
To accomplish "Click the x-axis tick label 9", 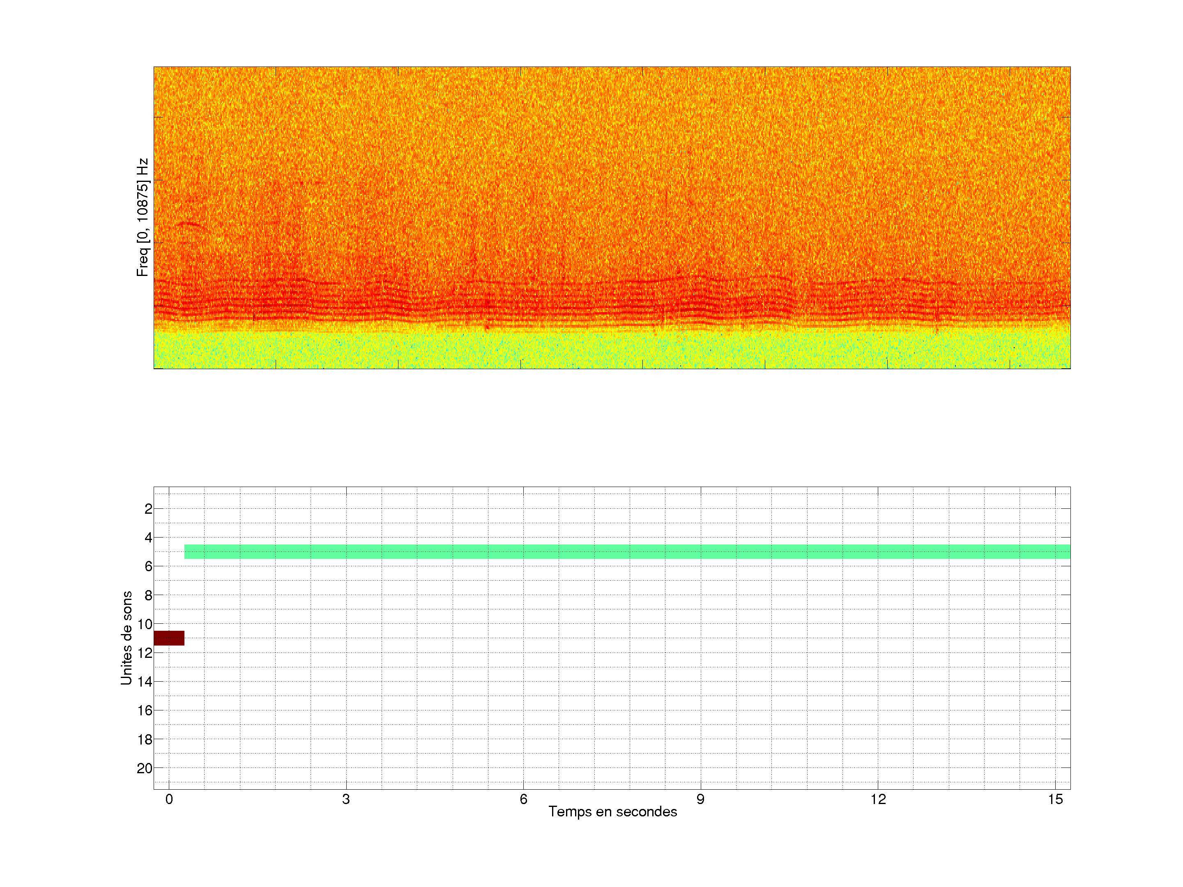I will 701,799.
